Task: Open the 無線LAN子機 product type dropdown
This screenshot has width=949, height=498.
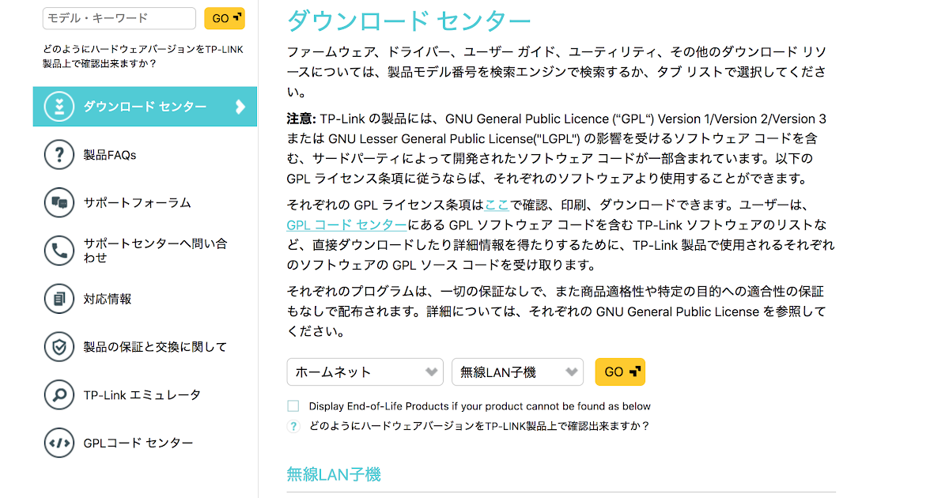Action: coord(517,372)
